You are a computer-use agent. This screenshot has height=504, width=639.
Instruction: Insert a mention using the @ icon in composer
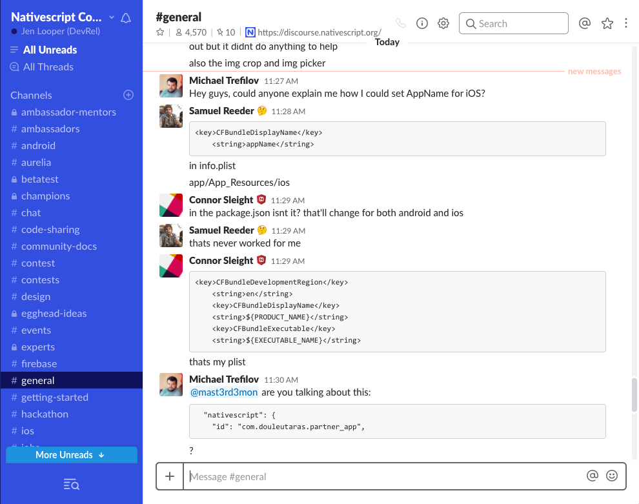pyautogui.click(x=592, y=476)
